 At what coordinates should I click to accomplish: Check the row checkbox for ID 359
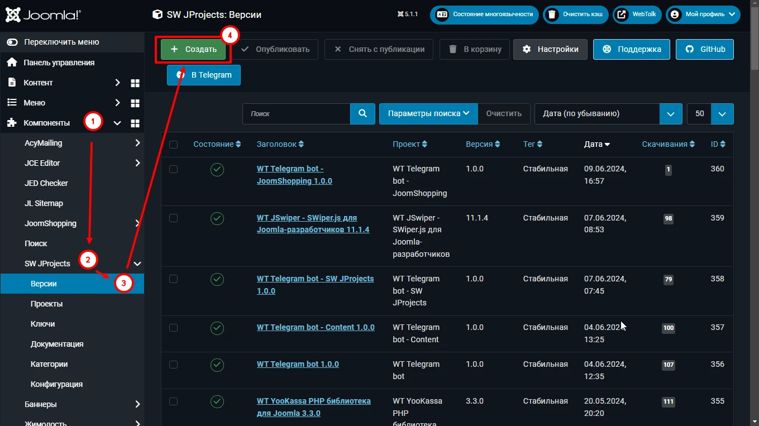pyautogui.click(x=173, y=218)
